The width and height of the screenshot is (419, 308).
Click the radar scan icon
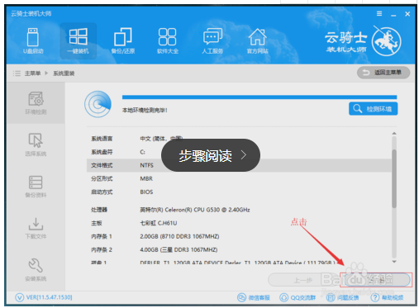coord(98,104)
